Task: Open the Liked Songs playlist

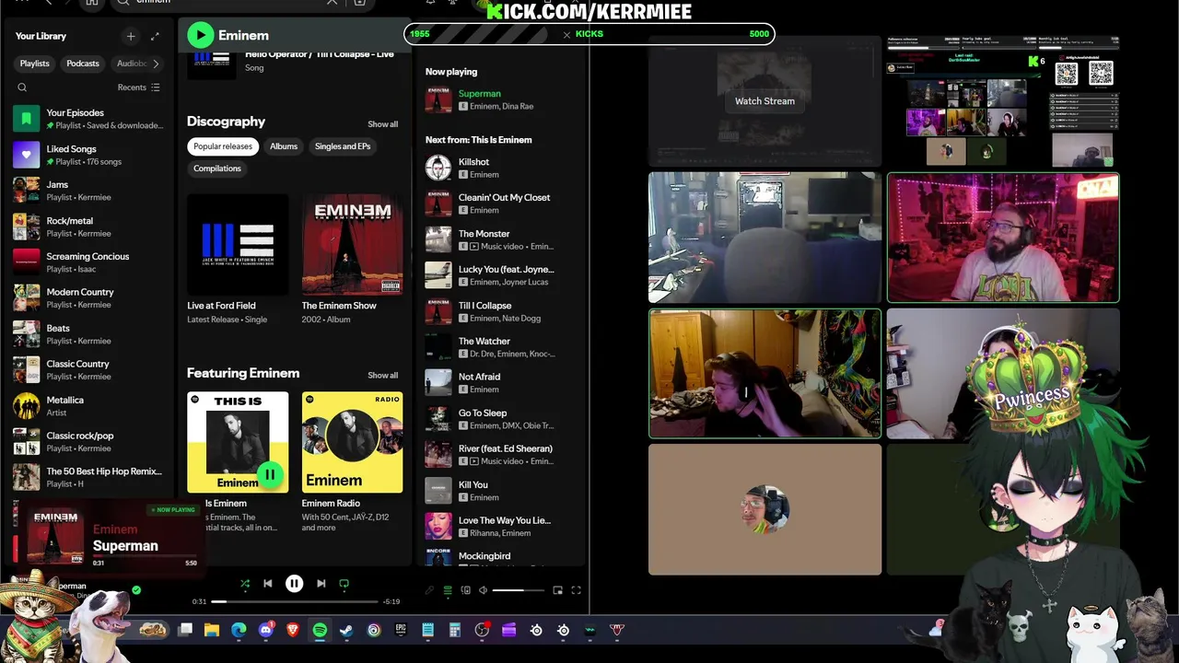Action: pyautogui.click(x=89, y=155)
